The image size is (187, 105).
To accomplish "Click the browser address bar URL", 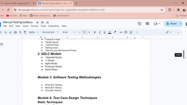I will click(61, 10).
